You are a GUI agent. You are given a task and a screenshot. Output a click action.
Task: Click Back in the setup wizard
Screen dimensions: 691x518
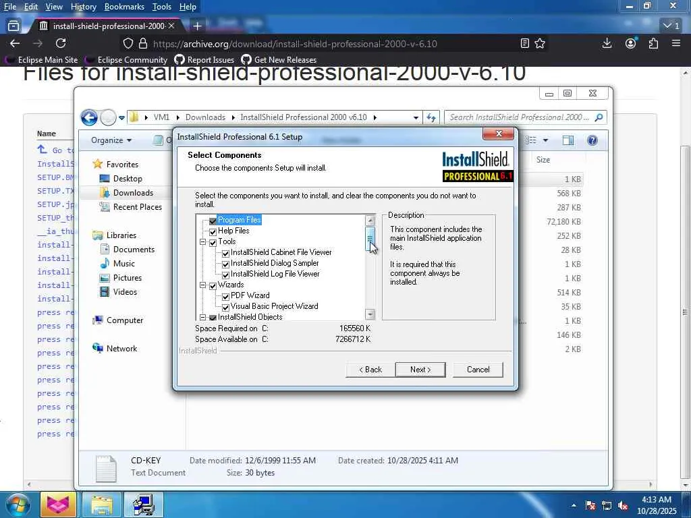(370, 370)
